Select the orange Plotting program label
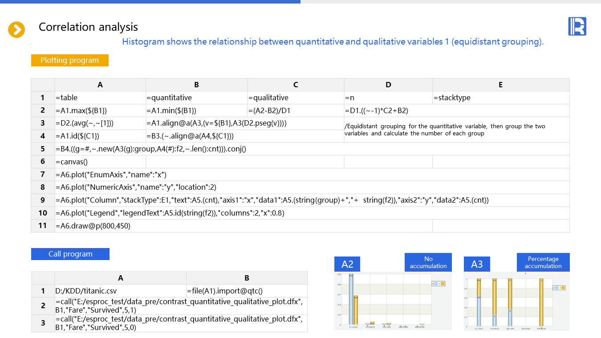 69,61
